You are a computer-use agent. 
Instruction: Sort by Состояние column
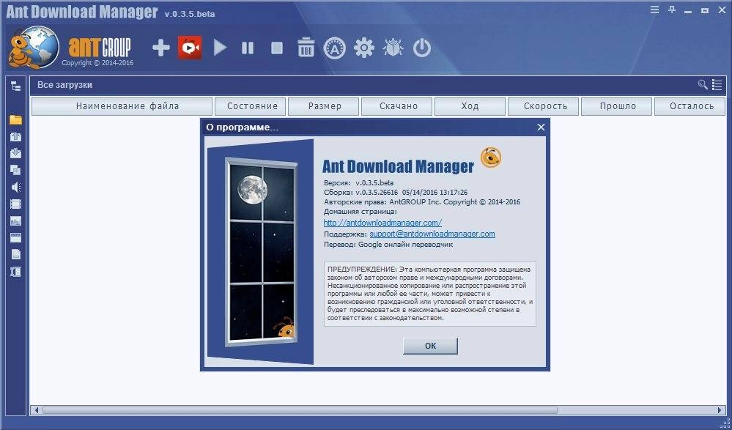250,106
